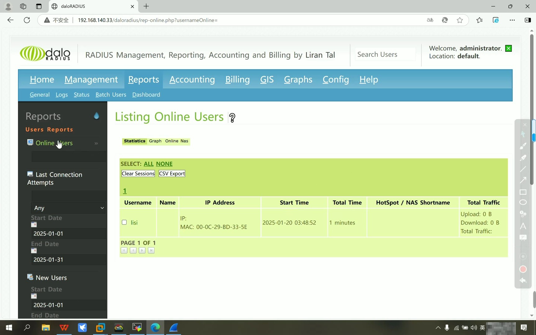The image size is (536, 335).
Task: Click the Clear Sessions button
Action: point(138,174)
